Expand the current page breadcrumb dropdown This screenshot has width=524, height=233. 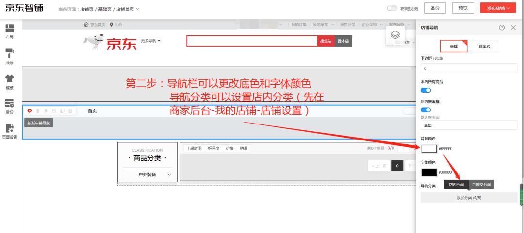pos(137,9)
